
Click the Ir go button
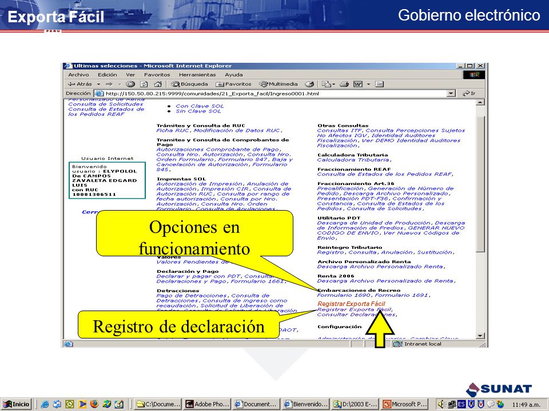coord(469,93)
